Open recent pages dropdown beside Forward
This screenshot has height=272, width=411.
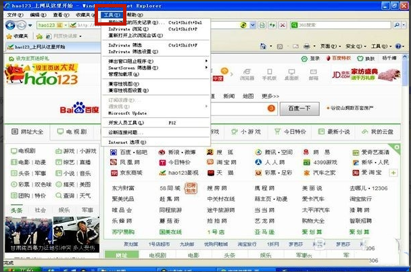[x=30, y=26]
